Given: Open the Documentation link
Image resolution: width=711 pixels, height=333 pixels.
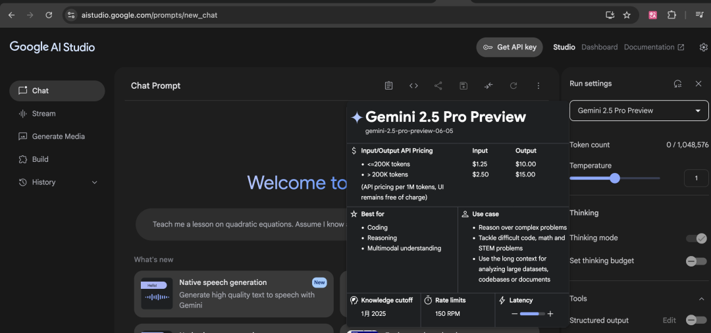Looking at the screenshot, I should (x=654, y=47).
